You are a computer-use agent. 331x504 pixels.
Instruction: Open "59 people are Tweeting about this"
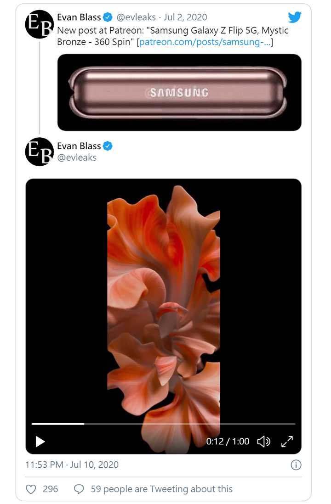tap(161, 489)
